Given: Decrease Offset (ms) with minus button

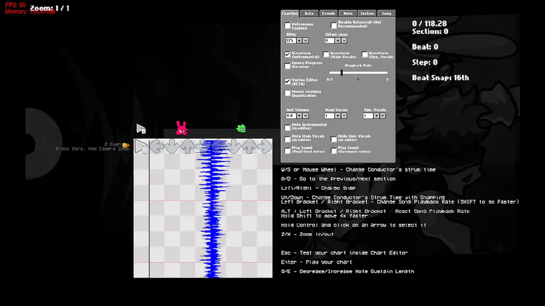Looking at the screenshot, I should (344, 41).
